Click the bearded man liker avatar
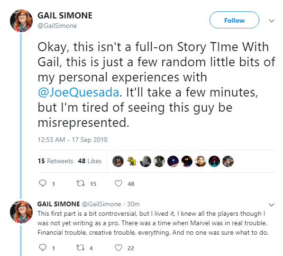 [201, 161]
